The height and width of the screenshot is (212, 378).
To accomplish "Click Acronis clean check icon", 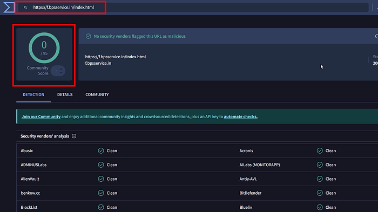I will 320,151.
